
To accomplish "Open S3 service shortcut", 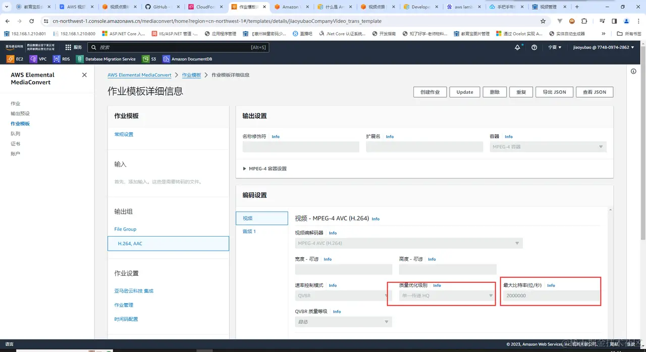I will (x=149, y=59).
